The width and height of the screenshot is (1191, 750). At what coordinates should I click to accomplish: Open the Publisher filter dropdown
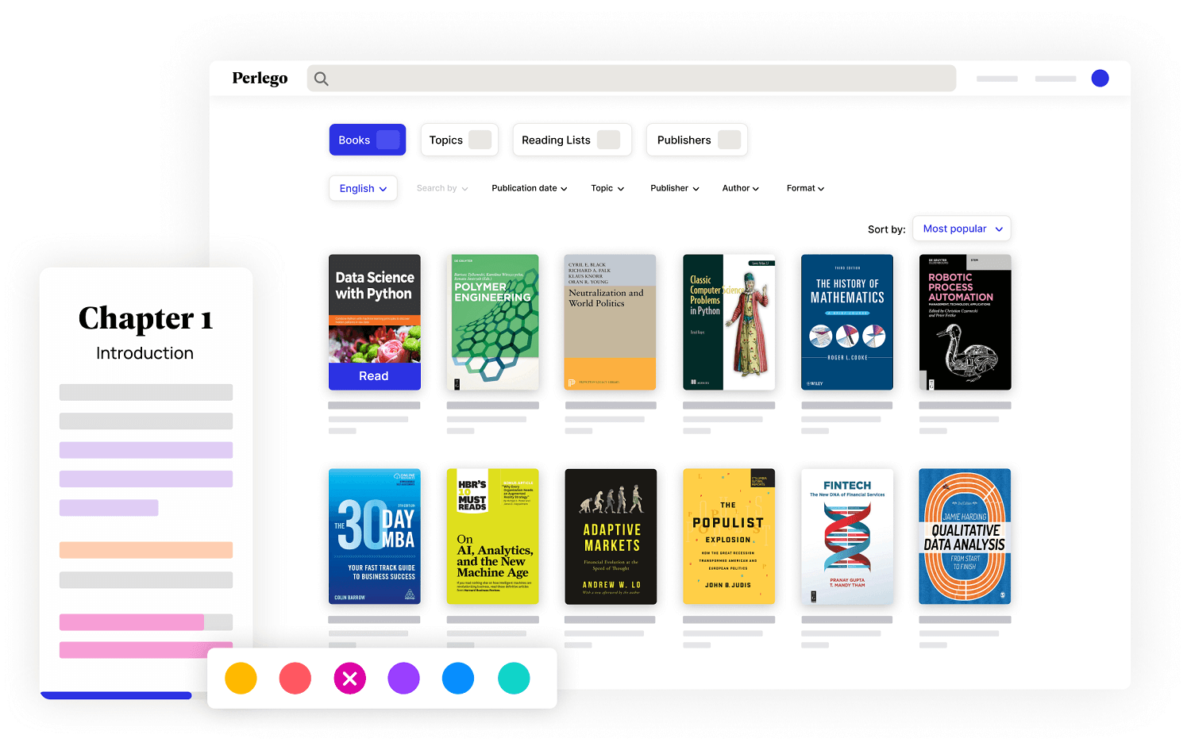pos(675,188)
